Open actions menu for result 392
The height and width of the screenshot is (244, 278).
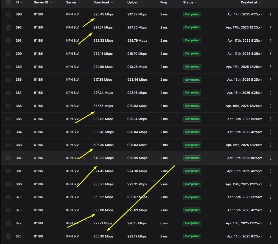pos(270,28)
